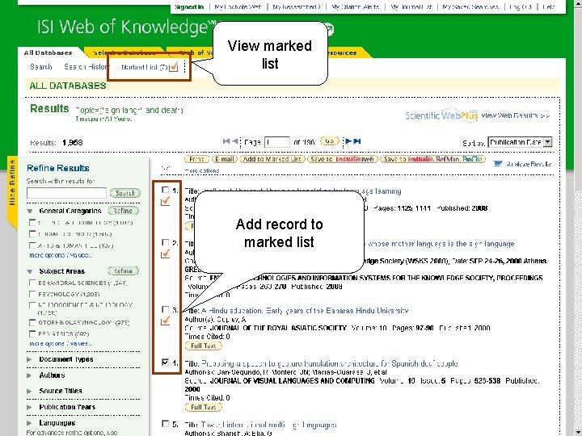The width and height of the screenshot is (582, 436).
Task: Open the Marked List check mark icon
Action: [174, 67]
